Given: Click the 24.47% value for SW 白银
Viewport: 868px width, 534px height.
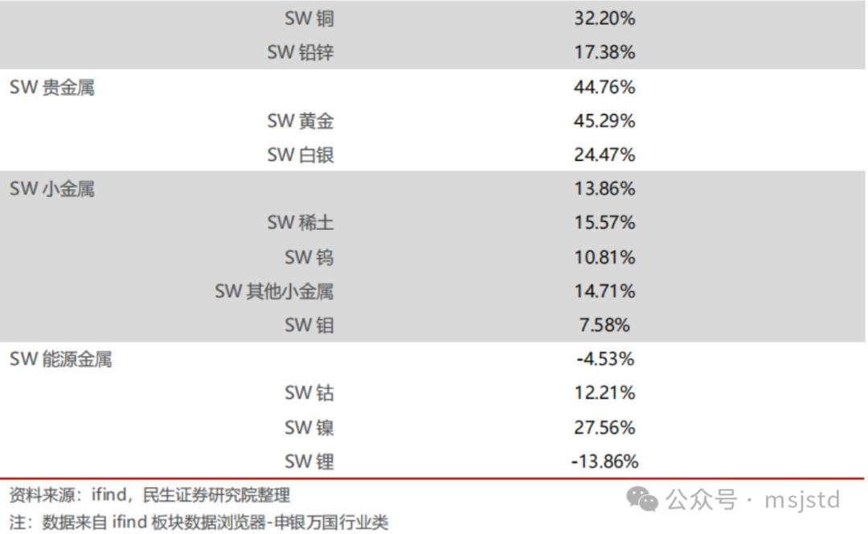Looking at the screenshot, I should [604, 154].
